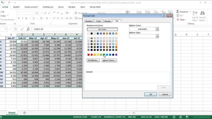The image size is (212, 119).
Task: Click the SUM: 1 486 094 status entry
Action: pyautogui.click(x=161, y=117)
